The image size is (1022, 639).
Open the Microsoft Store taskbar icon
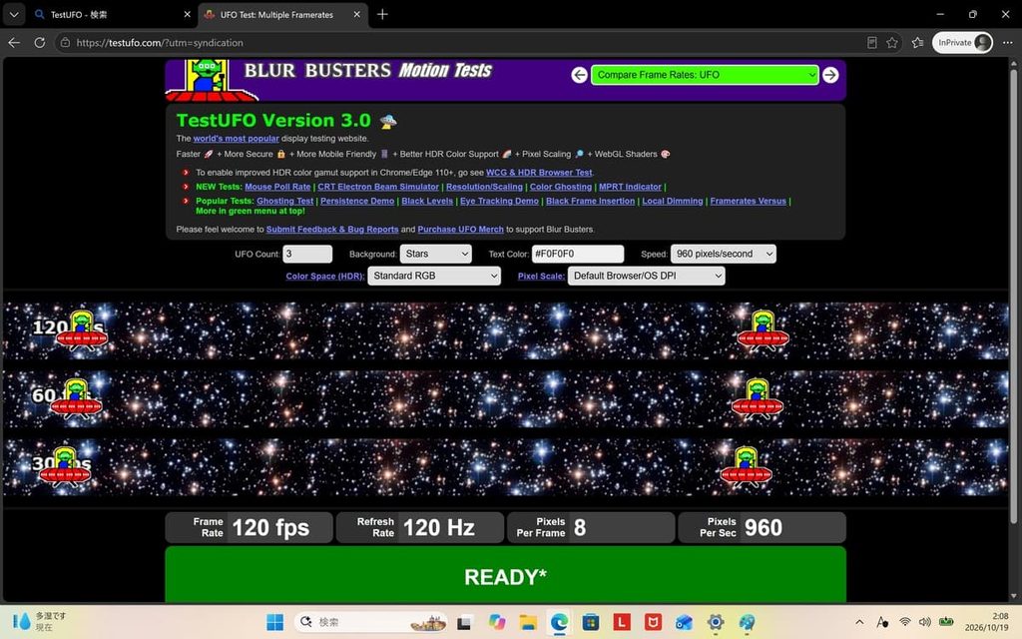(x=591, y=622)
